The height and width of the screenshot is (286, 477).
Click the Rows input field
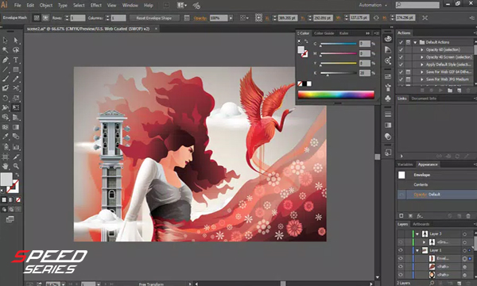pyautogui.click(x=78, y=18)
